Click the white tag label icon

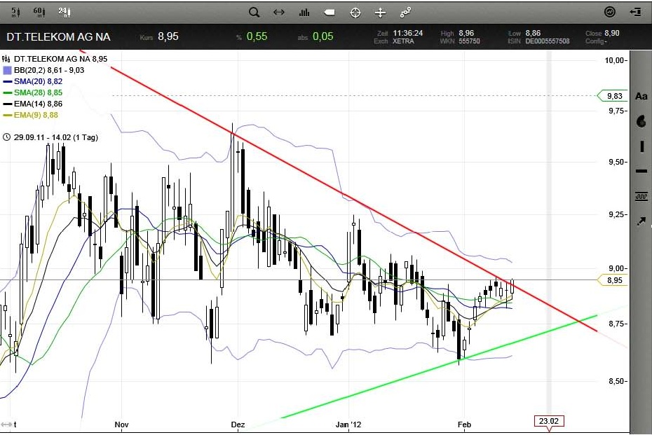[x=330, y=13]
